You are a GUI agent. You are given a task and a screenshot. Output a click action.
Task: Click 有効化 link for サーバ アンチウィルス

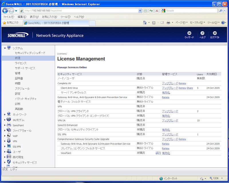pyautogui.click(x=166, y=93)
